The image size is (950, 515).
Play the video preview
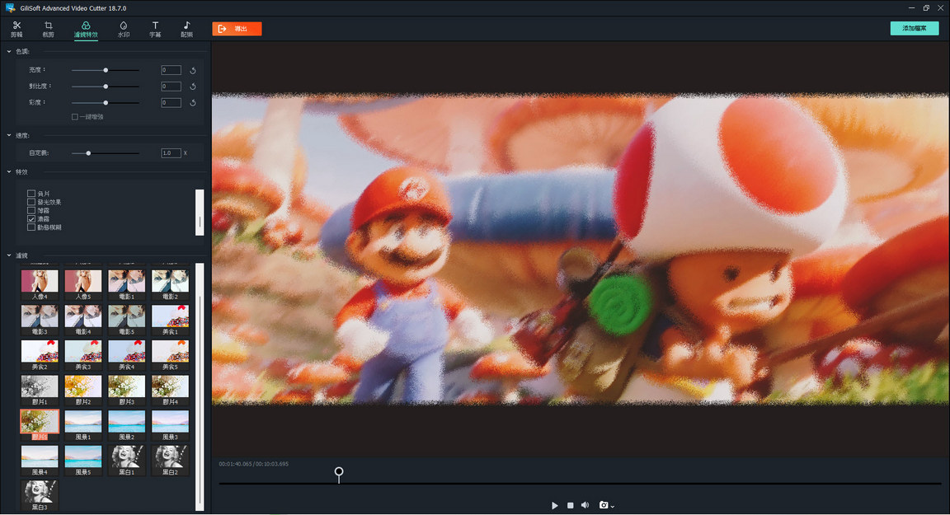(554, 505)
